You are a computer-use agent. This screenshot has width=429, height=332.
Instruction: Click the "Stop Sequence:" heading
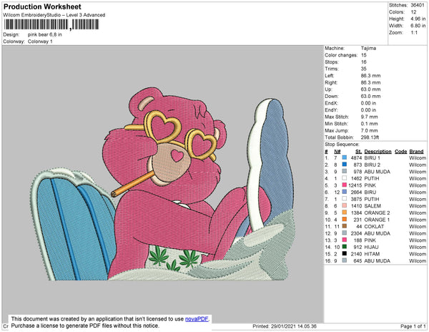click(342, 145)
